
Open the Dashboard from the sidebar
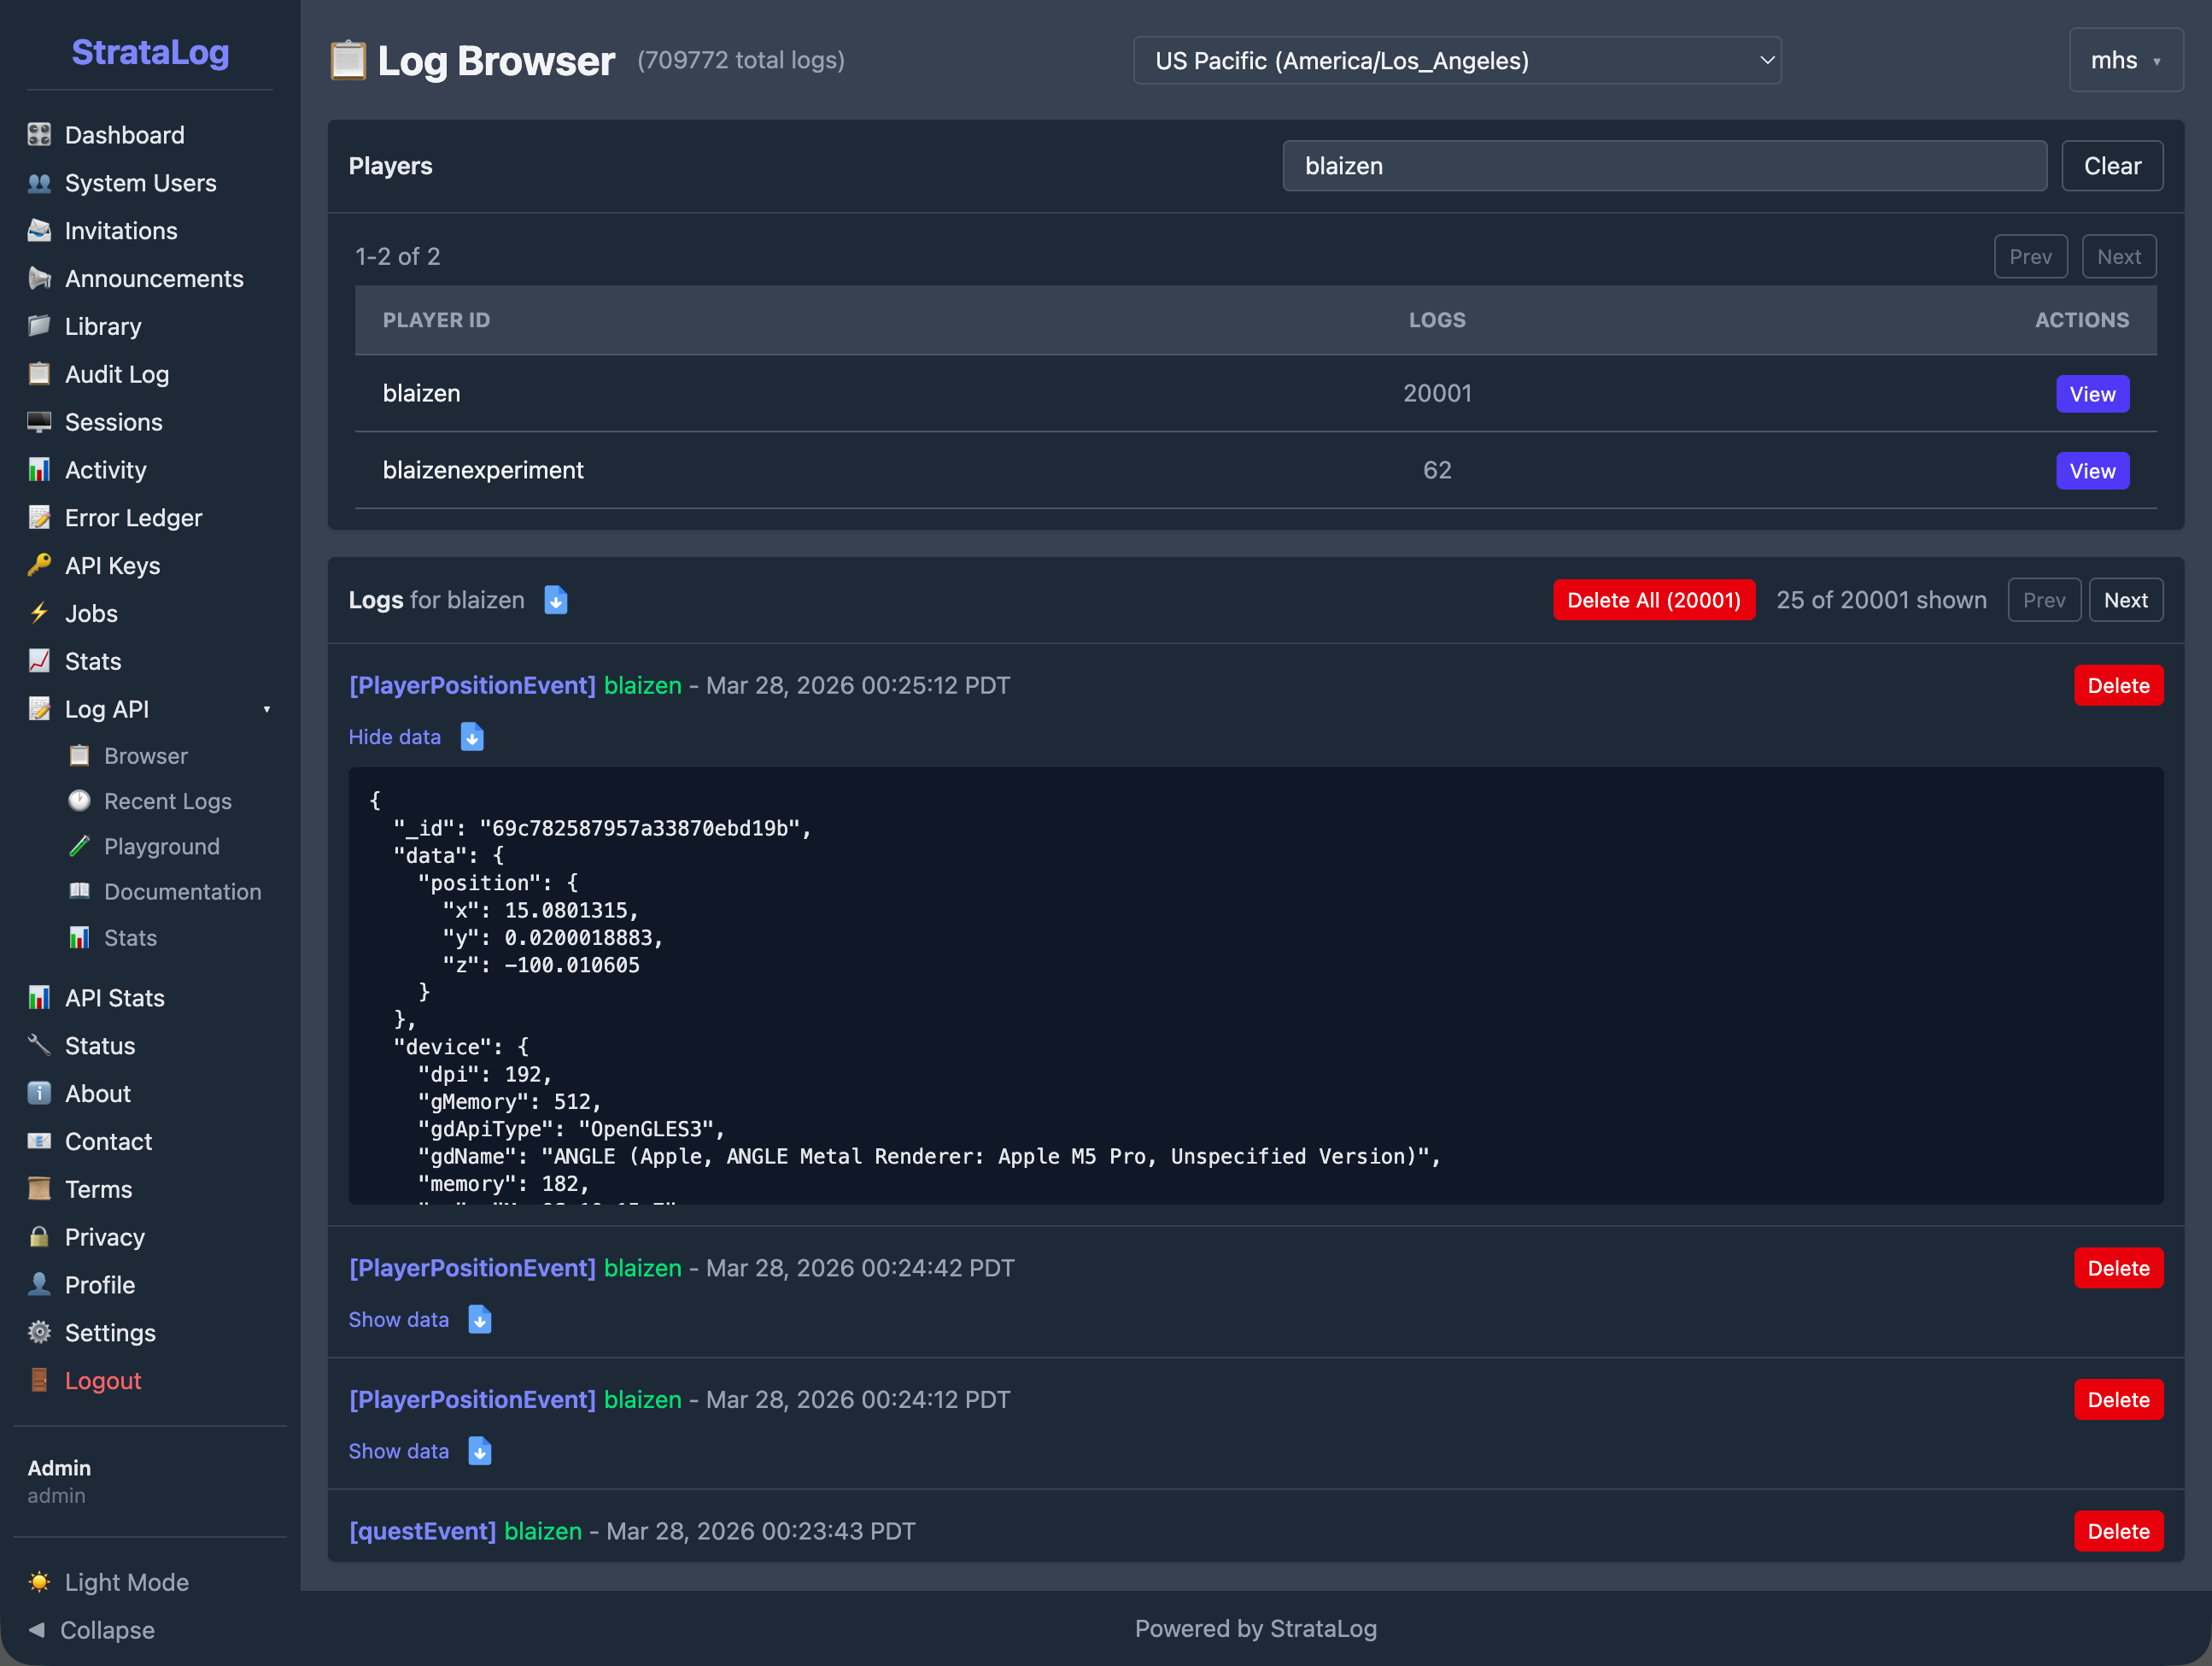124,134
